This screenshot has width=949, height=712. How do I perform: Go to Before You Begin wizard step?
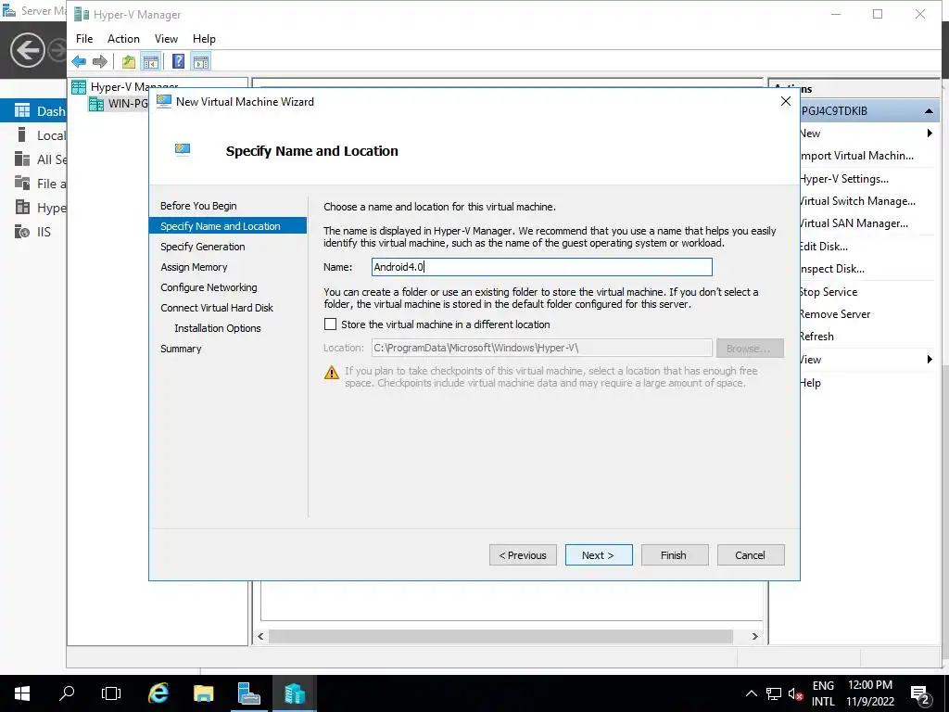(198, 206)
